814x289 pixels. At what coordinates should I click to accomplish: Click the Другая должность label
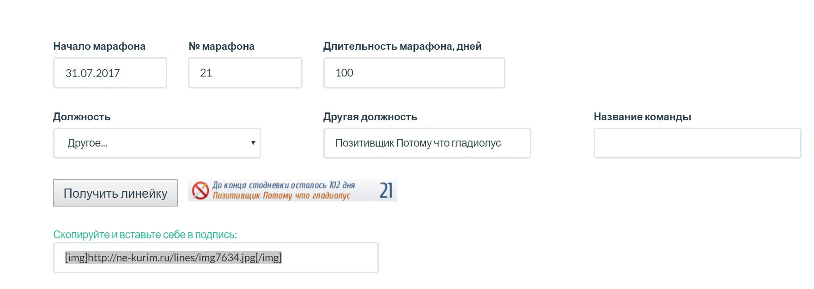point(370,117)
